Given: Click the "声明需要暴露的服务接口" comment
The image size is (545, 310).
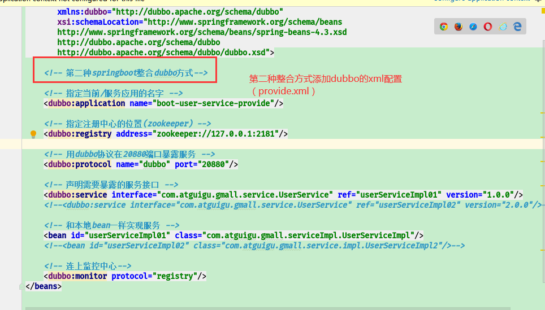Looking at the screenshot, I should click(111, 185).
